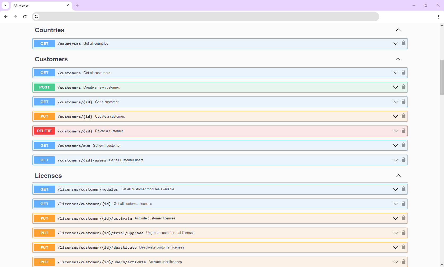Open browser three-dot menu

[x=438, y=17]
